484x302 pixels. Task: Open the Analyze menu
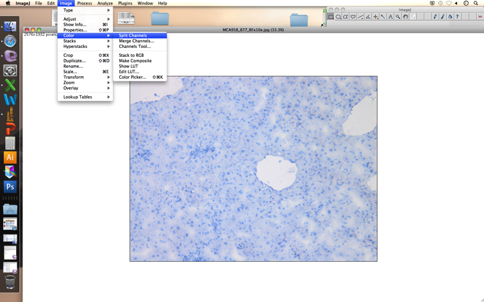(105, 3)
